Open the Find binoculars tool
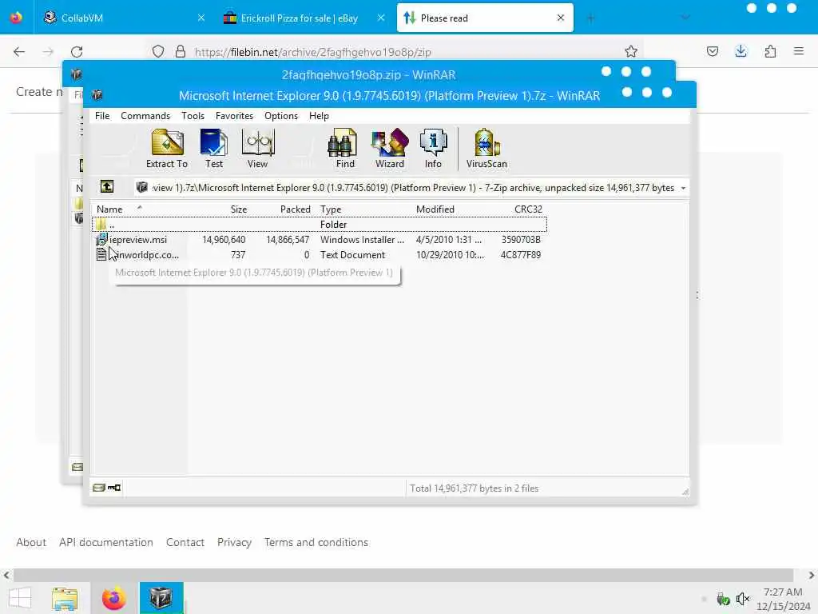Image resolution: width=818 pixels, height=614 pixels. tap(345, 149)
